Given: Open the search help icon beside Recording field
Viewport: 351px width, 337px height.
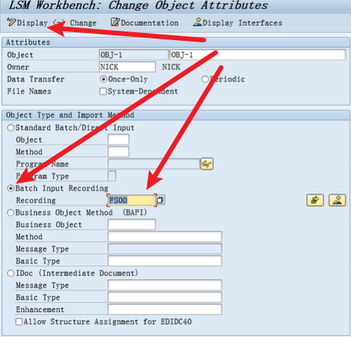Looking at the screenshot, I should click(x=161, y=200).
